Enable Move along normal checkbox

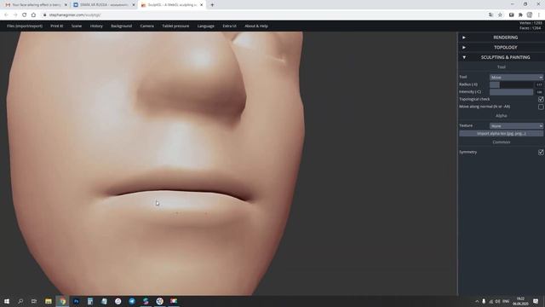(541, 107)
